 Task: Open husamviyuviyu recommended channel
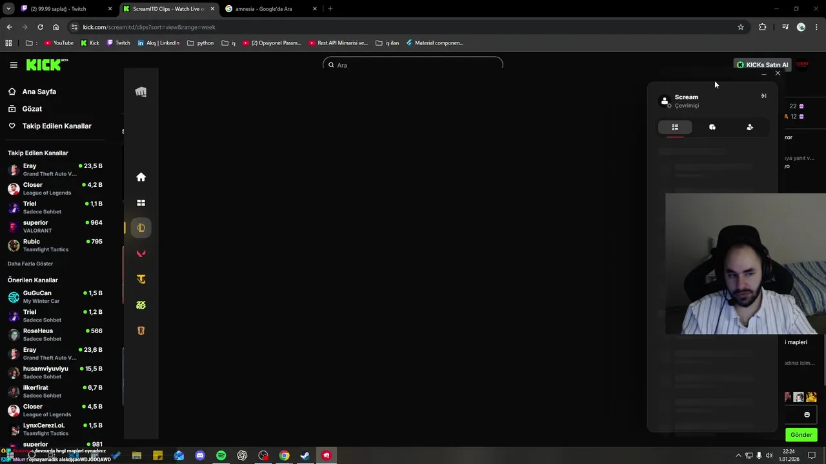click(55, 372)
